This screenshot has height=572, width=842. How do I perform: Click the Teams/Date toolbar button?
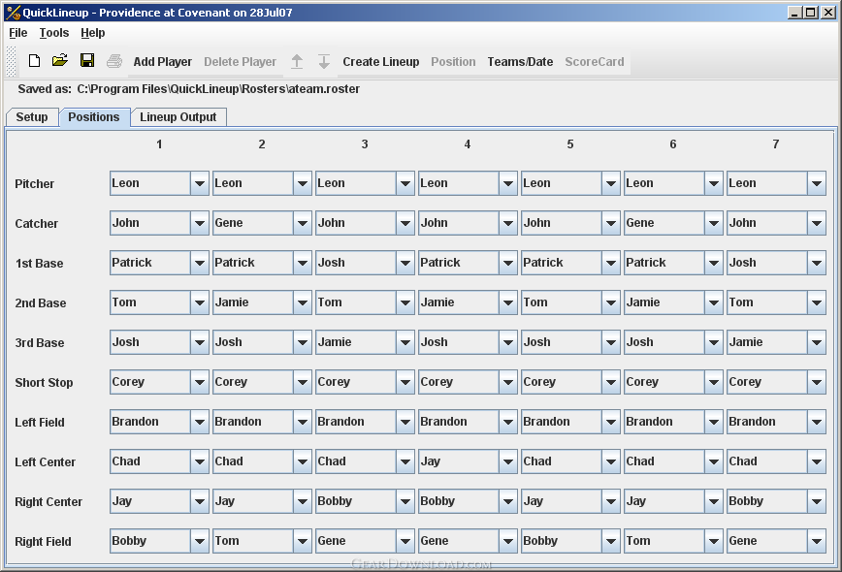[520, 62]
